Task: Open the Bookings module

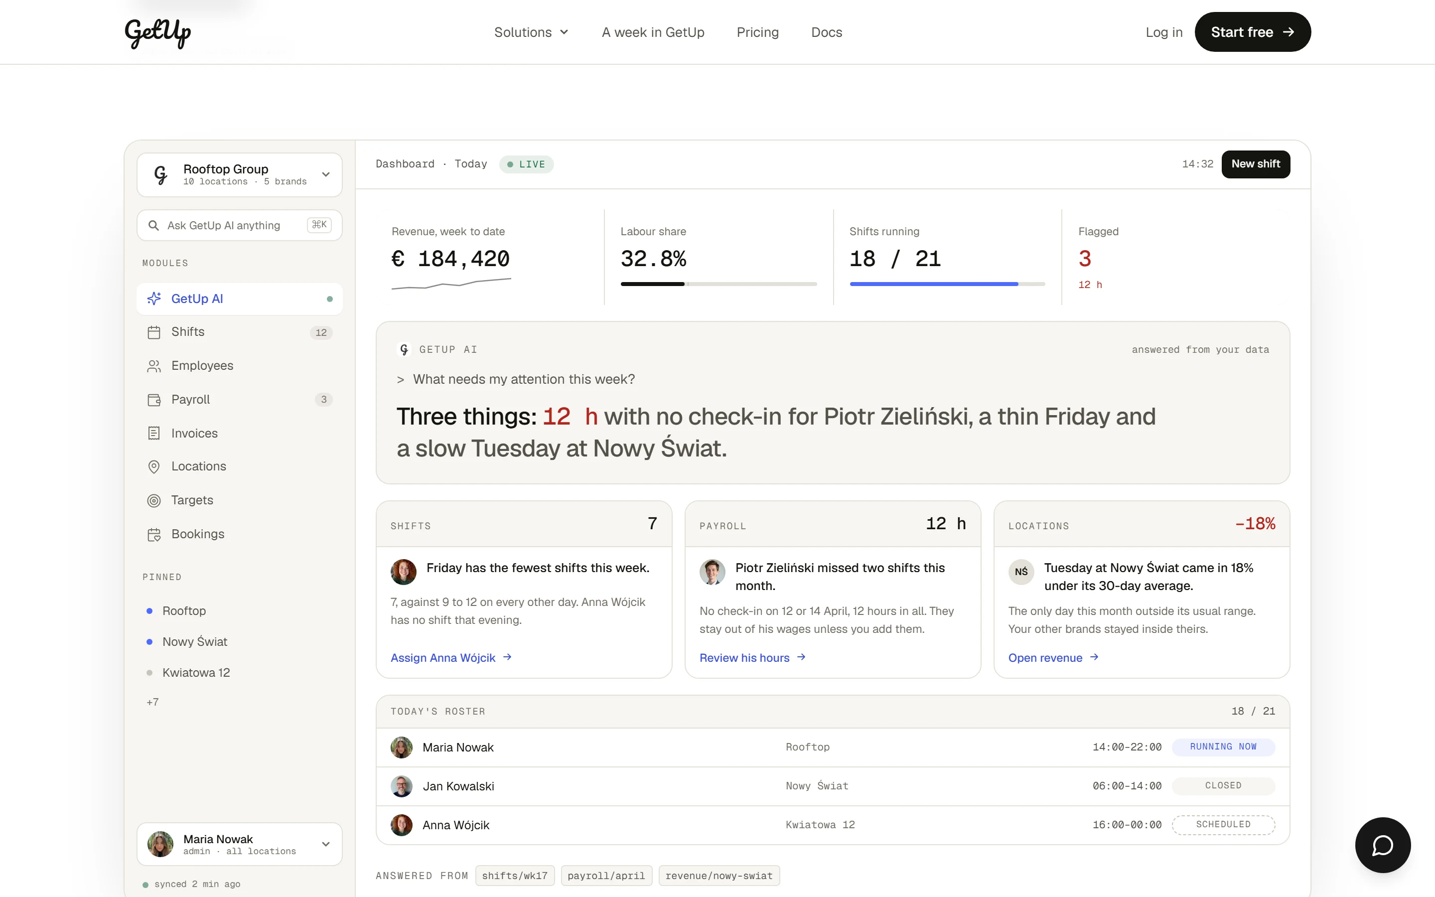Action: [x=240, y=535]
